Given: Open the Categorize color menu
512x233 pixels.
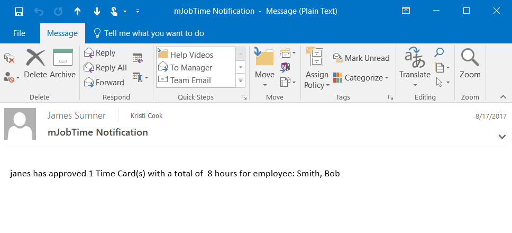Looking at the screenshot, I should (361, 78).
